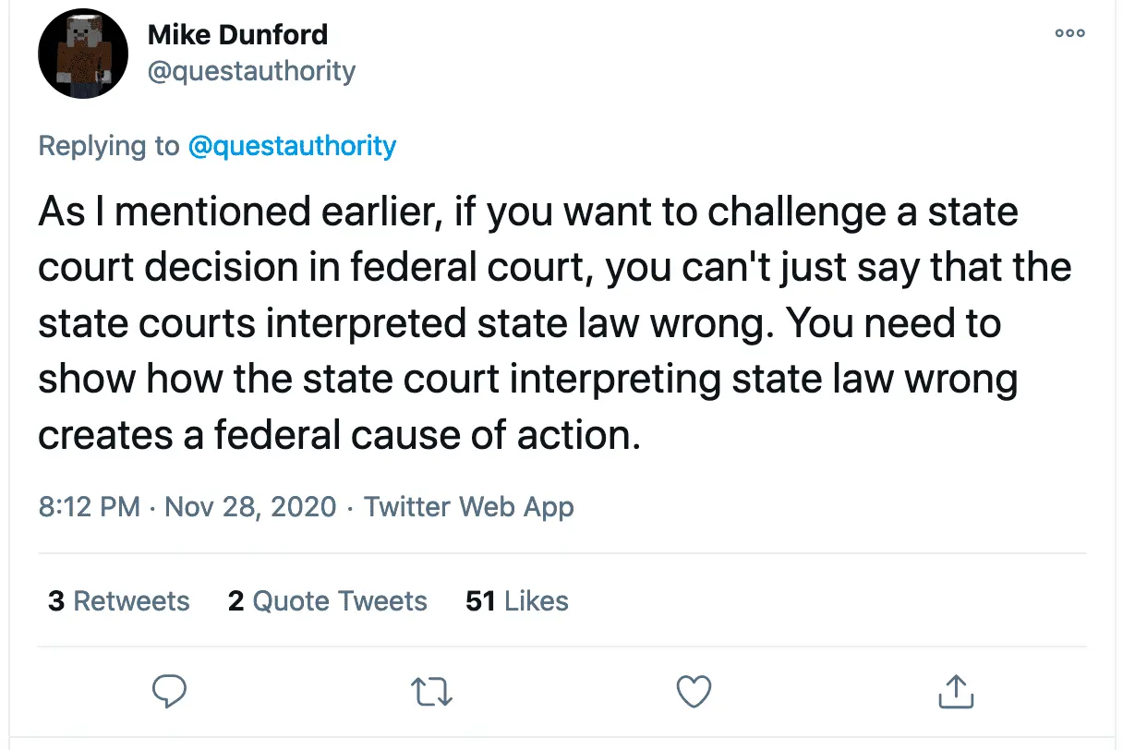Click the "Replying to" label text
Viewport: 1147px width, 750px height.
[x=109, y=146]
